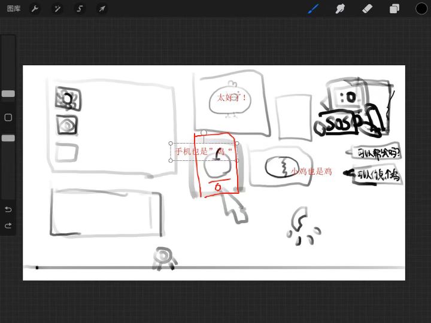Select the Brush tool

[313, 9]
